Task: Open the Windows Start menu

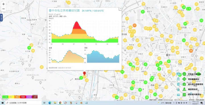Action: (x=2, y=103)
